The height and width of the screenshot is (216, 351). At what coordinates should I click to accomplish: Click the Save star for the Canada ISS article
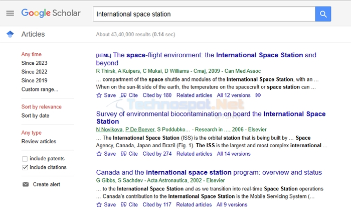tap(99, 204)
